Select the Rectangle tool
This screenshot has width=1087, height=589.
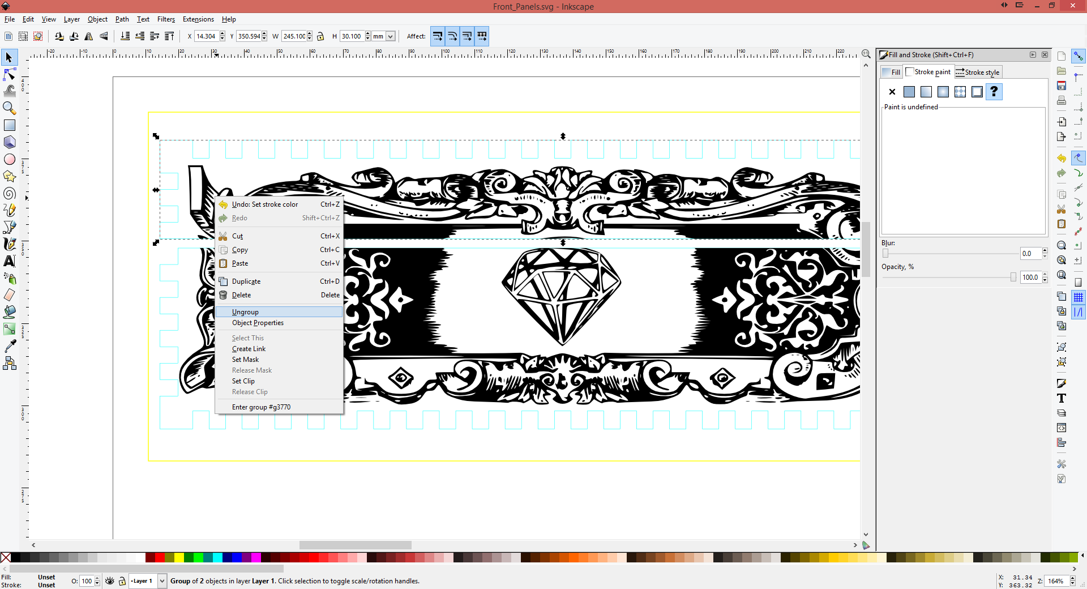9,125
